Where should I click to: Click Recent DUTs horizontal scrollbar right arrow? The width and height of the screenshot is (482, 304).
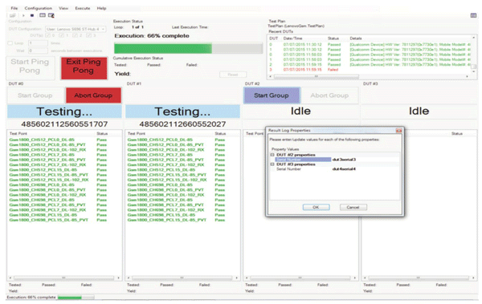tap(468, 76)
